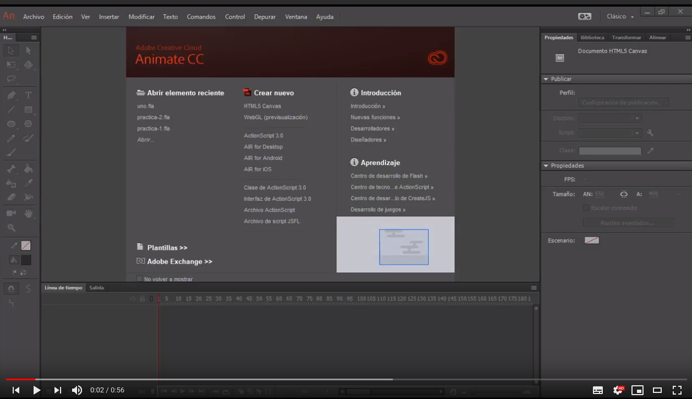The height and width of the screenshot is (399, 692).
Task: Switch to the Biblioteca tab
Action: [x=592, y=37]
